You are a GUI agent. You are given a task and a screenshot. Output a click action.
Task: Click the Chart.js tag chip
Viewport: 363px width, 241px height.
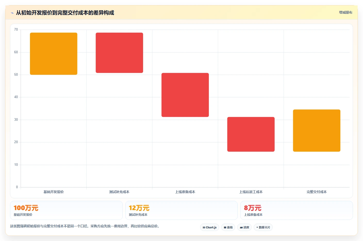point(210,227)
